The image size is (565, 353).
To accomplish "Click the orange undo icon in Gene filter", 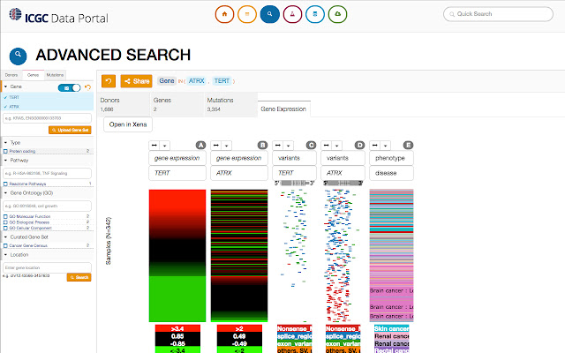I will (87, 87).
